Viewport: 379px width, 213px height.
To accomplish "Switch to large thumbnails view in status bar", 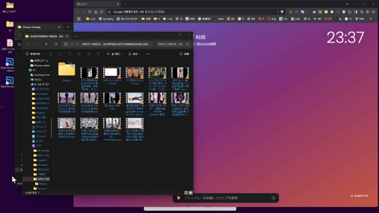I will [191, 193].
